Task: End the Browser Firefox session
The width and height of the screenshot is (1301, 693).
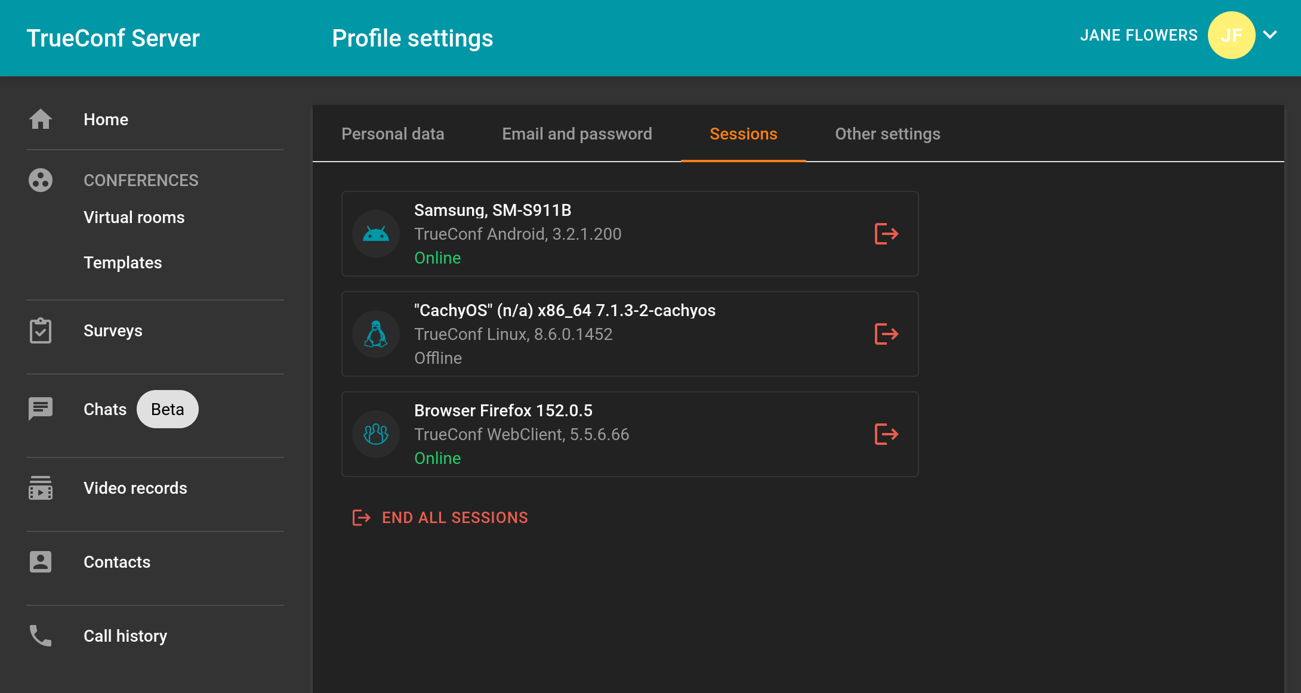Action: 886,434
